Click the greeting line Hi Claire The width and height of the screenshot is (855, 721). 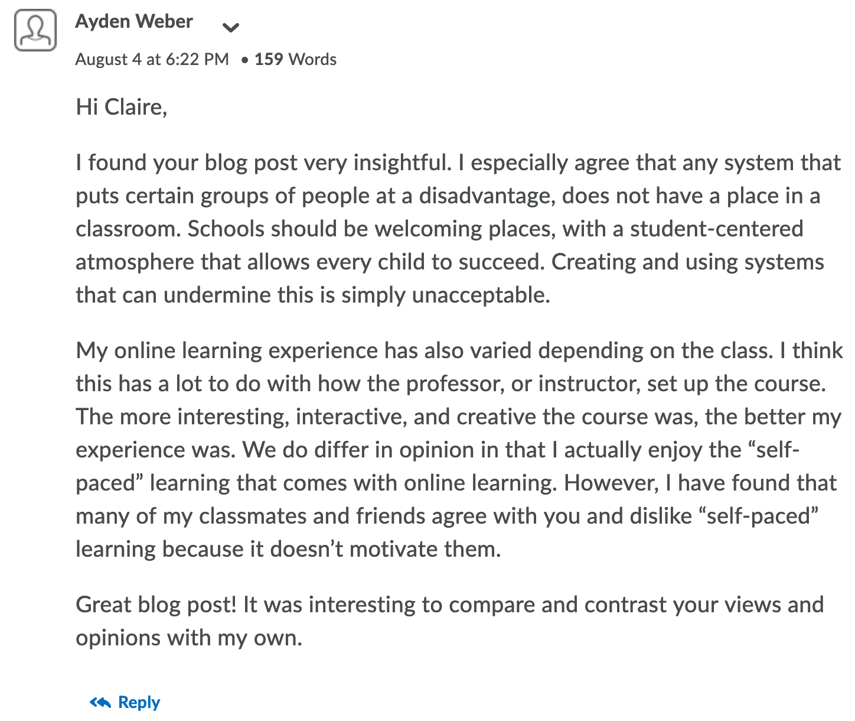(122, 107)
